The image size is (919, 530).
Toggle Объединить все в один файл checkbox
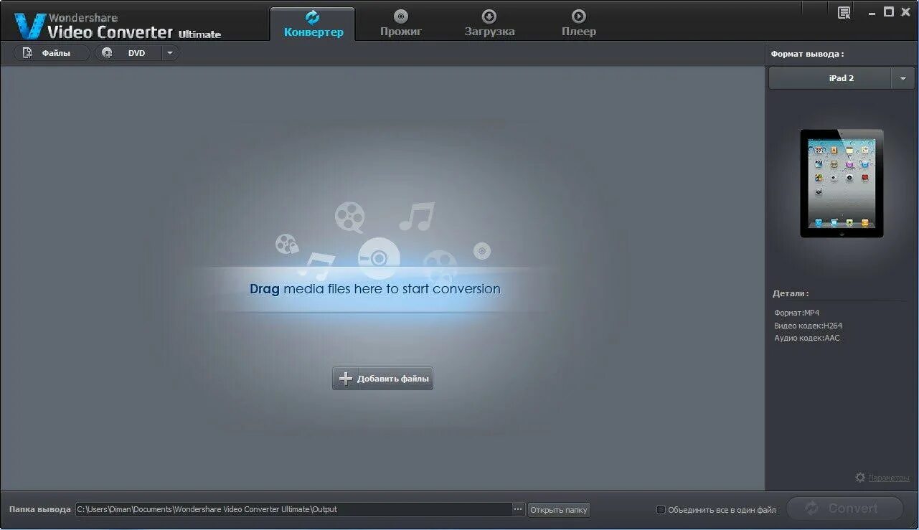tap(661, 510)
